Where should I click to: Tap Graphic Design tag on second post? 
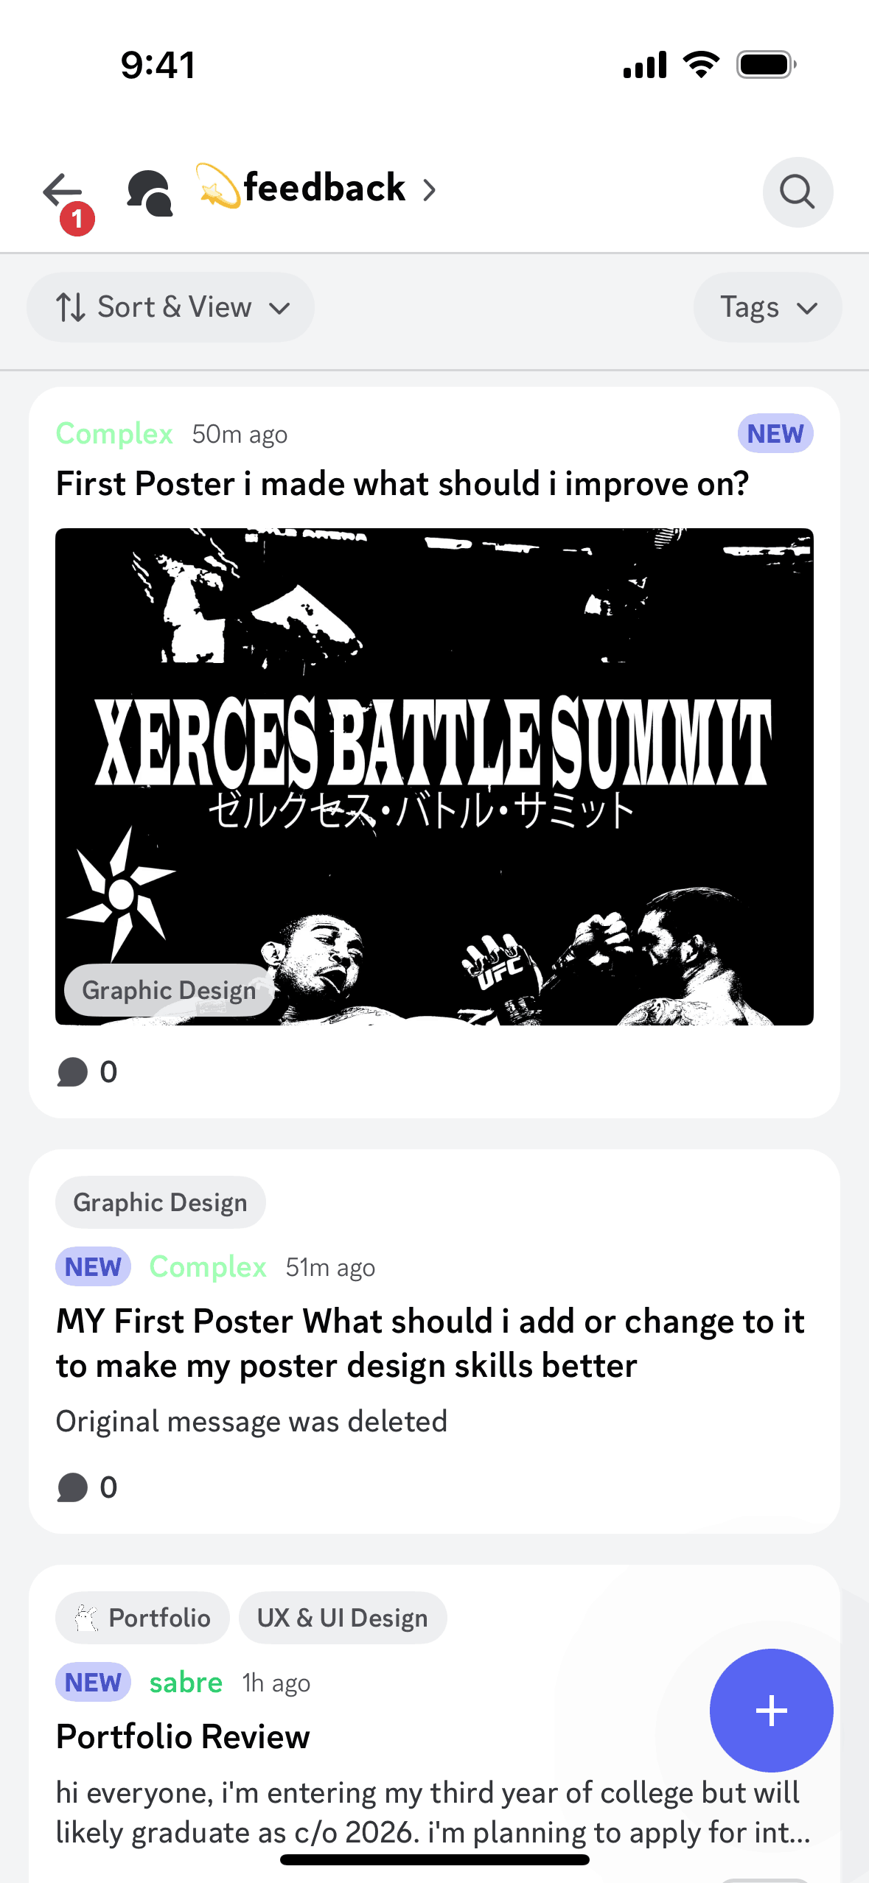161,1202
